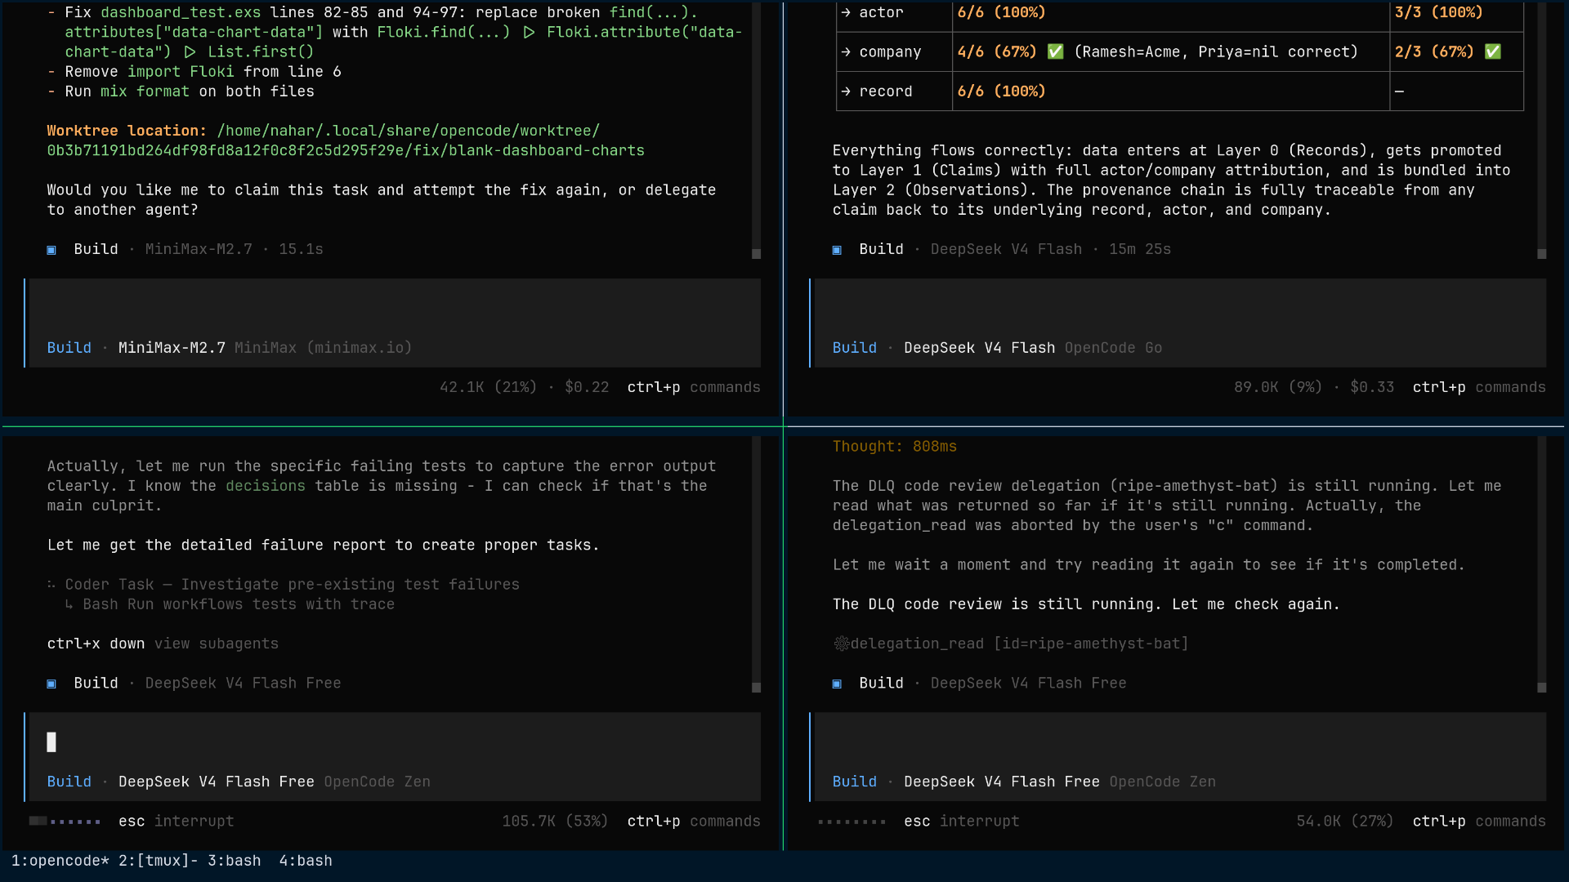Click the gear icon before delegation_read
Screen dimensions: 1569x882
841,644
